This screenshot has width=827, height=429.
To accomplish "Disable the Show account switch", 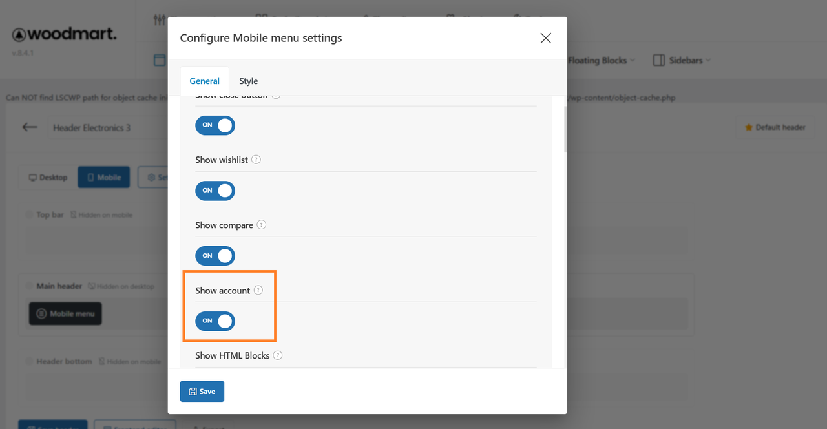I will pos(215,321).
